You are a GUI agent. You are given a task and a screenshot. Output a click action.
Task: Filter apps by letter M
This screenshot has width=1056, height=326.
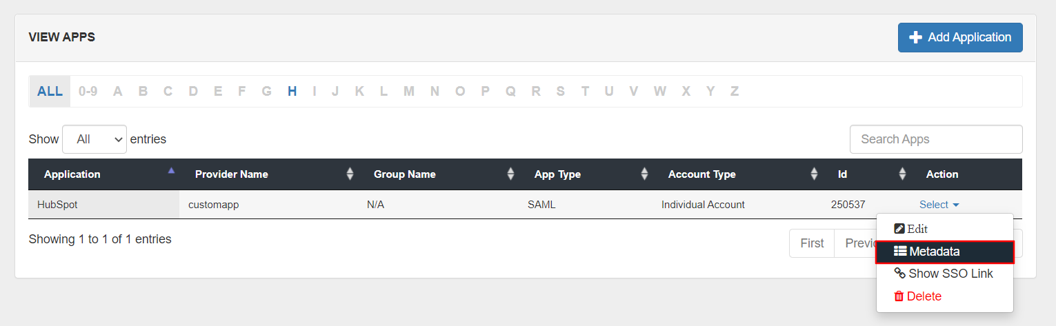click(x=409, y=91)
